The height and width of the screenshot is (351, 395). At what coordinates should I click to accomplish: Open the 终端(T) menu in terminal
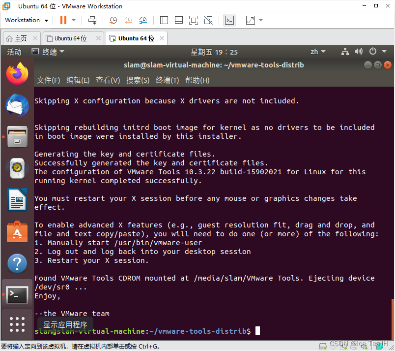point(167,80)
